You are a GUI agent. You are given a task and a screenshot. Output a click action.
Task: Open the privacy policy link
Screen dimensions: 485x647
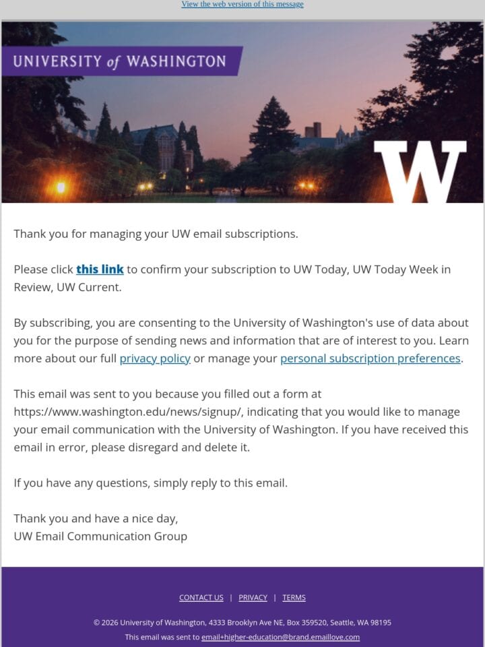(x=155, y=359)
